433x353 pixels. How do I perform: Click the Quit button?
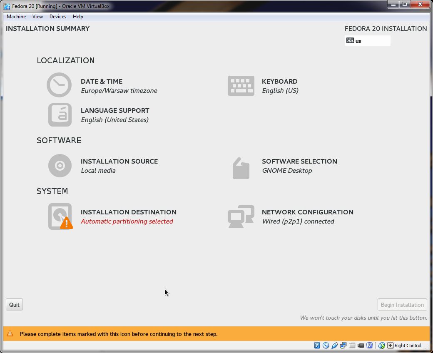click(14, 305)
